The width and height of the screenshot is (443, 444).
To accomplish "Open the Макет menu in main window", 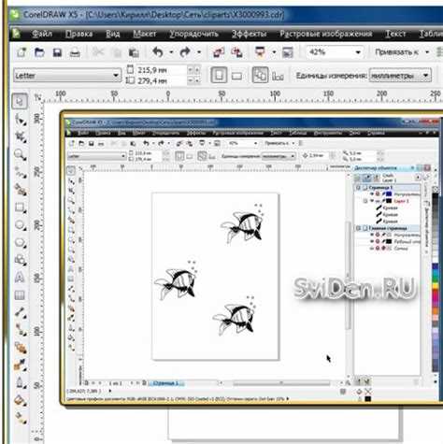I will click(x=145, y=34).
